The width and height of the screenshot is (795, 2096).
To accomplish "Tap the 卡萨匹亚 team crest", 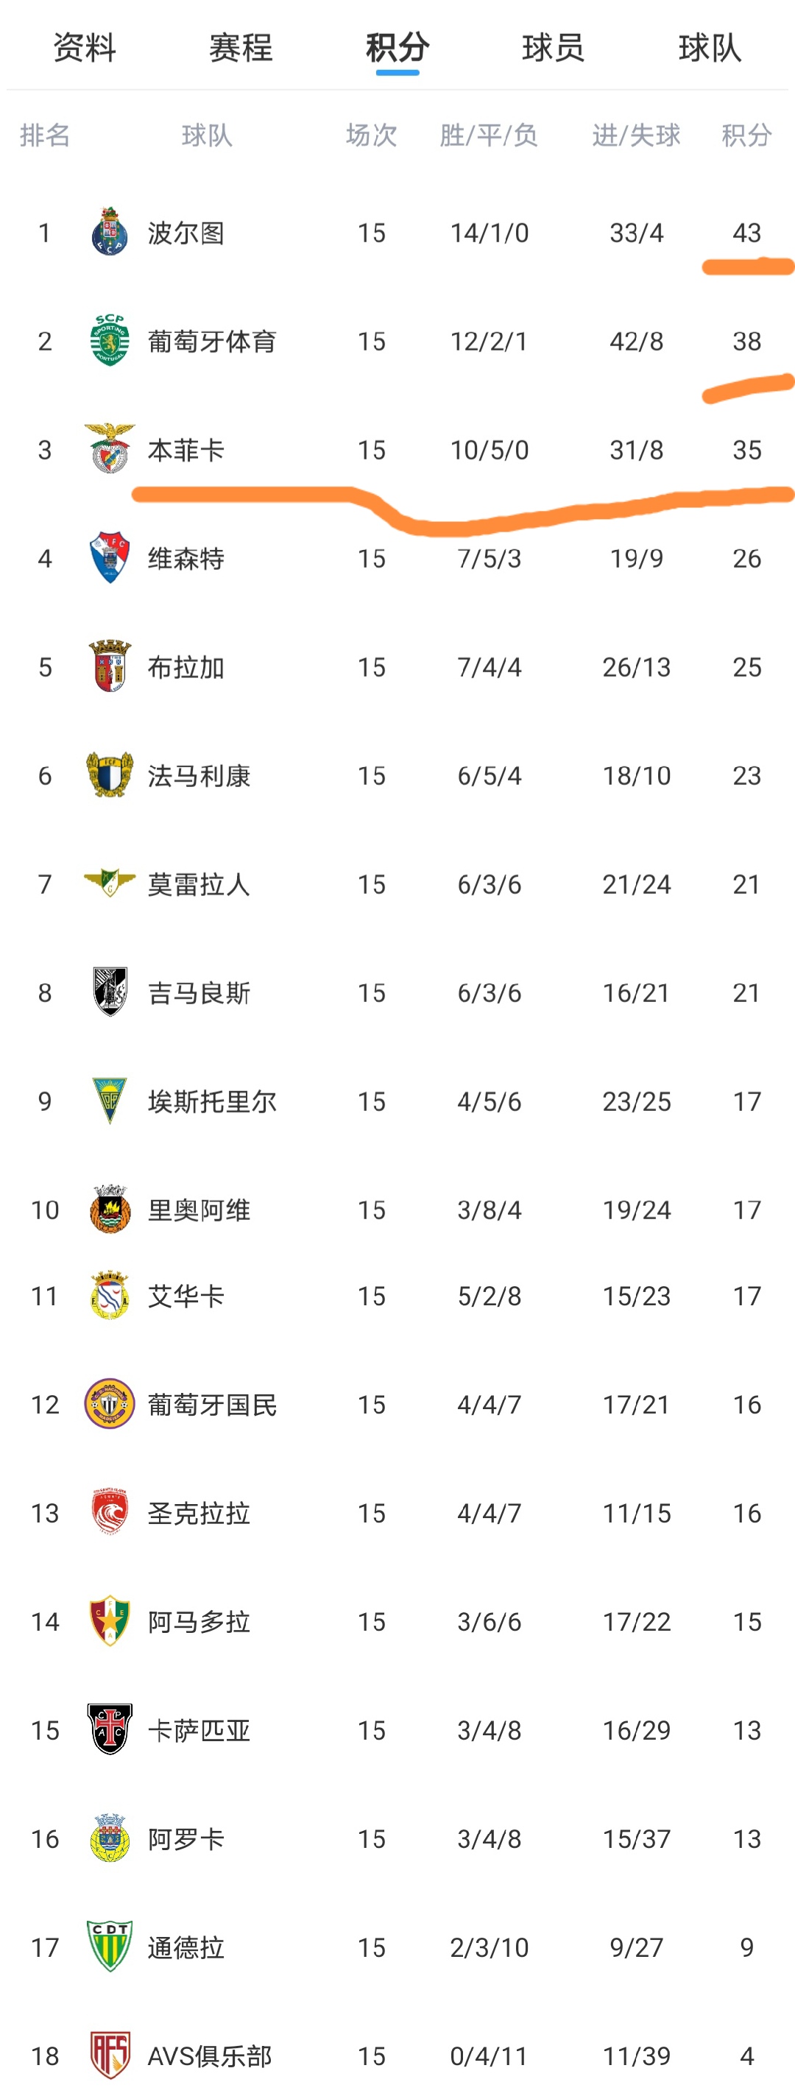I will pyautogui.click(x=109, y=1730).
